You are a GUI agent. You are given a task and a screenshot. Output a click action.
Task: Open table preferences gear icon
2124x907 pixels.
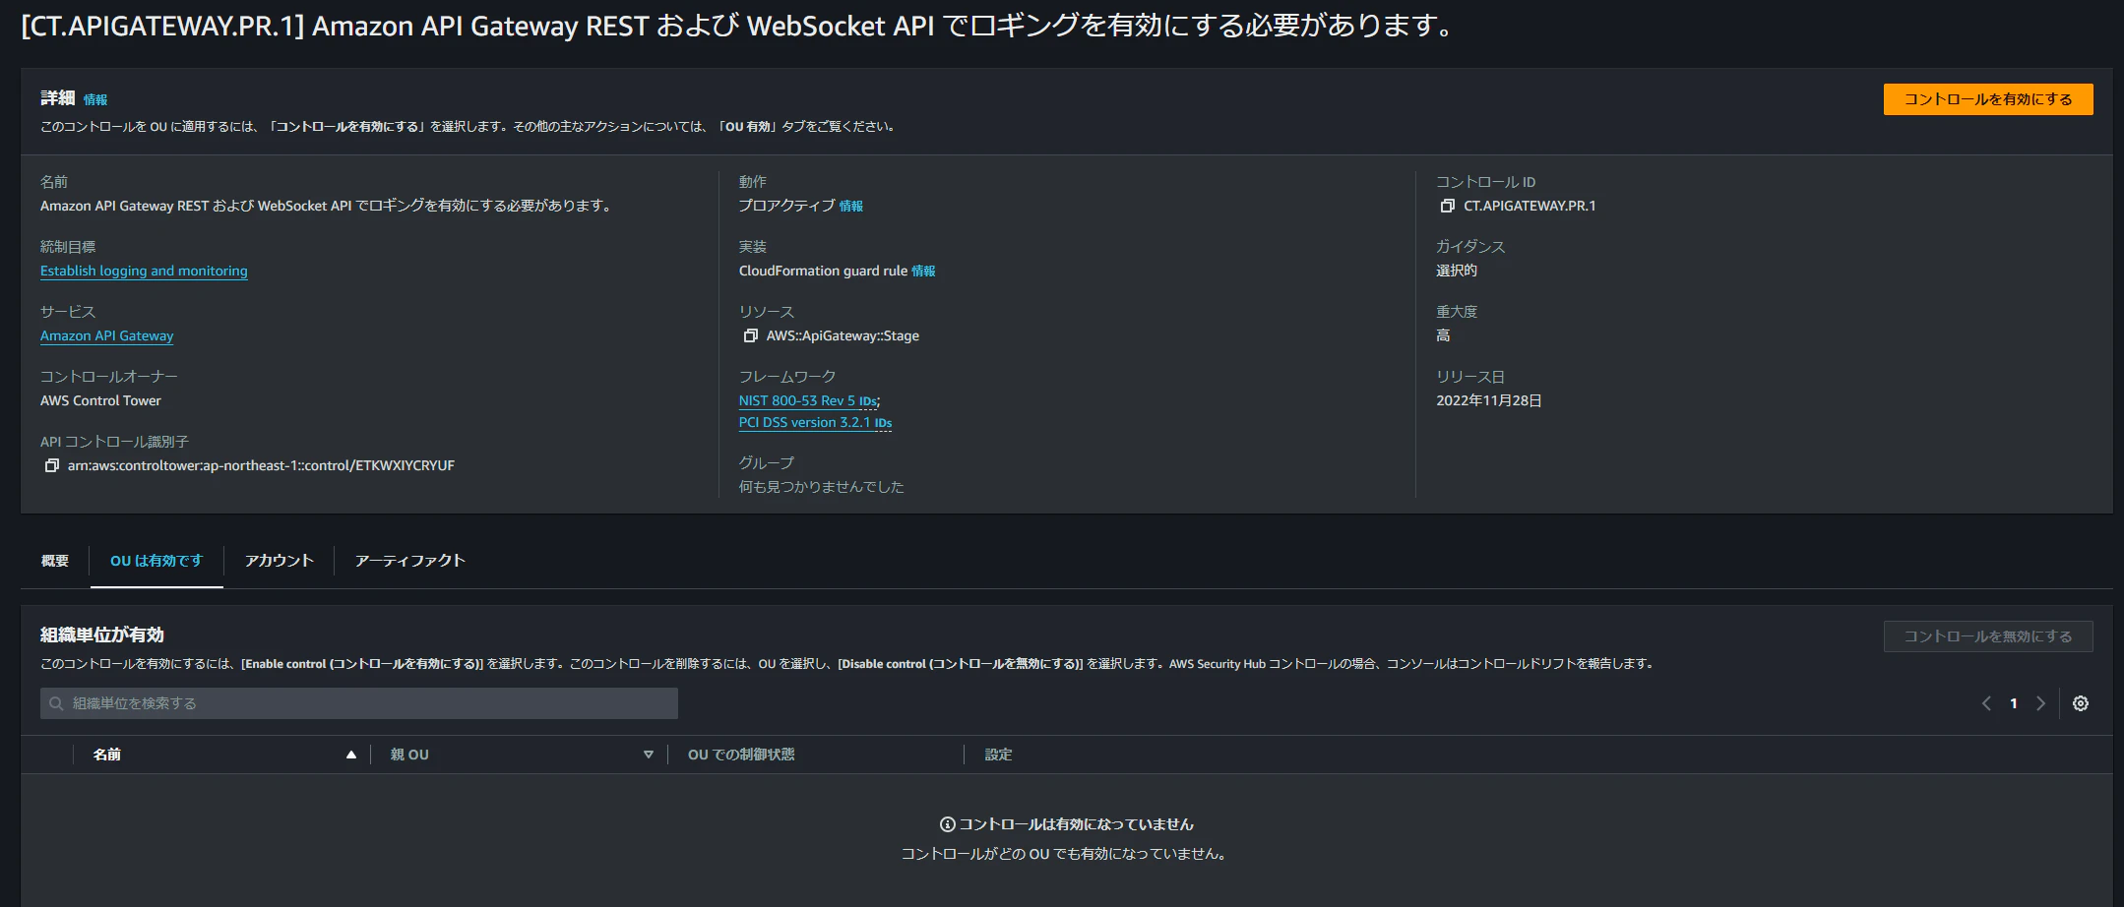(x=2080, y=703)
